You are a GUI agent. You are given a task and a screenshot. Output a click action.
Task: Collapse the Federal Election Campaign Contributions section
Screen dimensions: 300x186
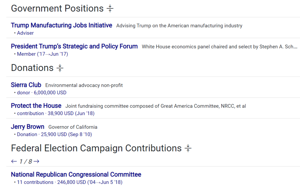(x=188, y=148)
